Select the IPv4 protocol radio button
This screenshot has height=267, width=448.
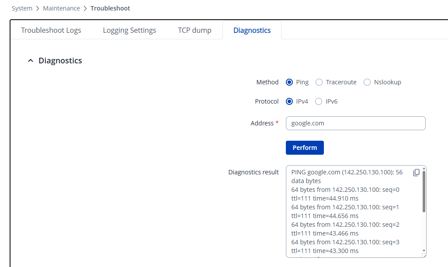click(x=289, y=101)
